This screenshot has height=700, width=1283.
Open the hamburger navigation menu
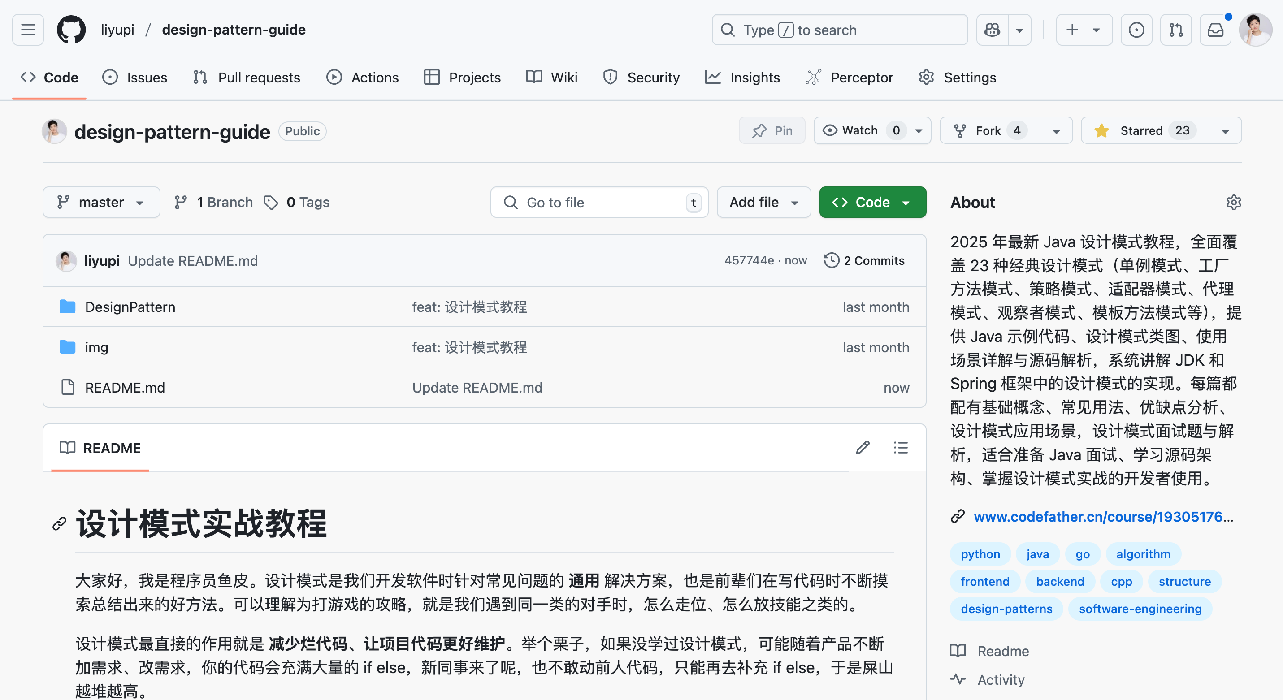click(x=28, y=30)
